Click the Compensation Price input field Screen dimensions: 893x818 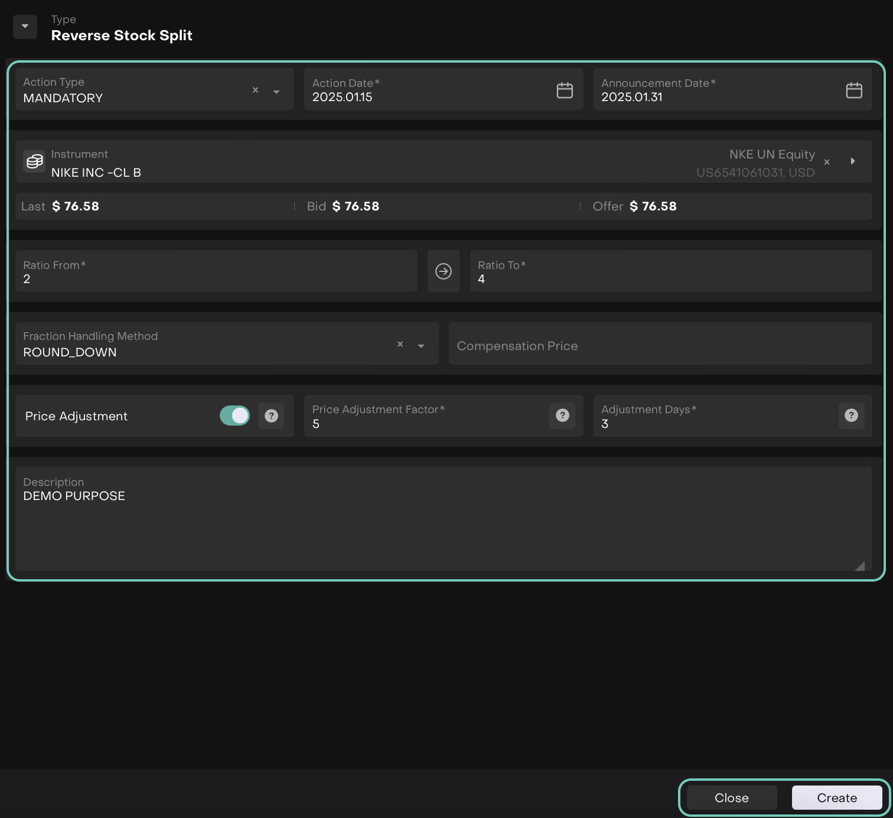pos(660,346)
